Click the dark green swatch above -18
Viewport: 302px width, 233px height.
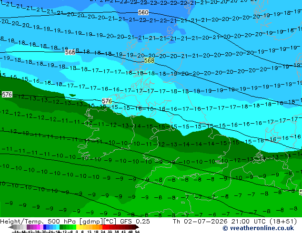[x=61, y=227]
